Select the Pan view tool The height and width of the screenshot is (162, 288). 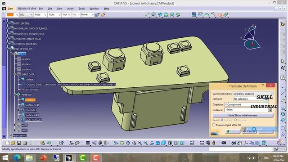tap(128, 143)
